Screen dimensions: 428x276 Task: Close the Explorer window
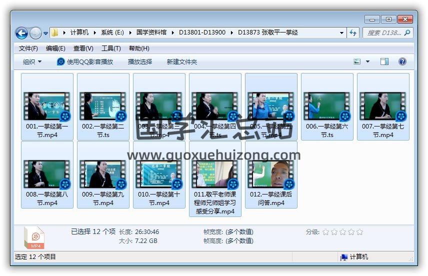tap(405, 19)
